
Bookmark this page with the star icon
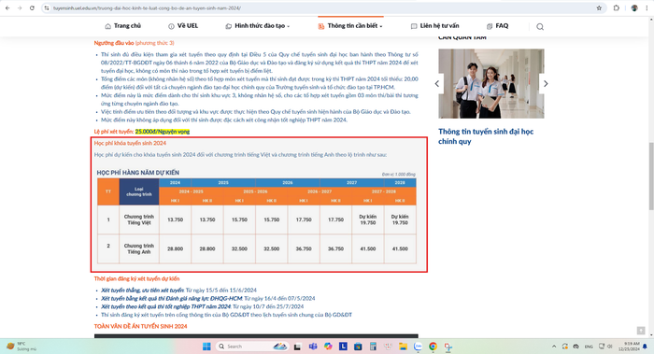pos(599,7)
